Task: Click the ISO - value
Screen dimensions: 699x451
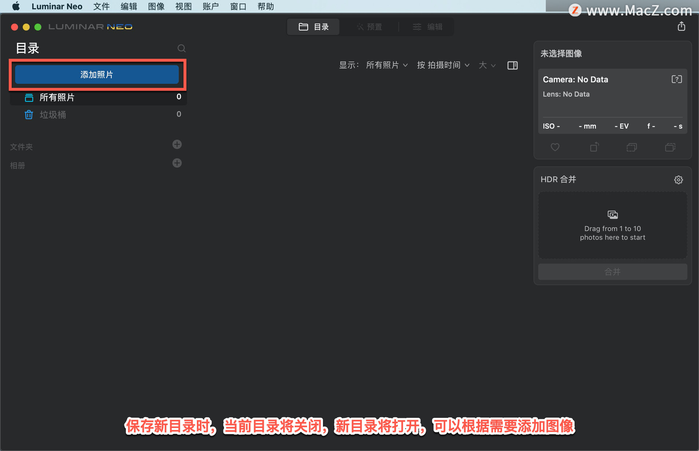Action: [x=551, y=126]
